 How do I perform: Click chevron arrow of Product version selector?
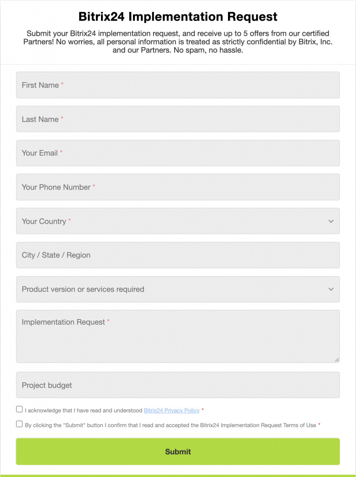point(331,289)
